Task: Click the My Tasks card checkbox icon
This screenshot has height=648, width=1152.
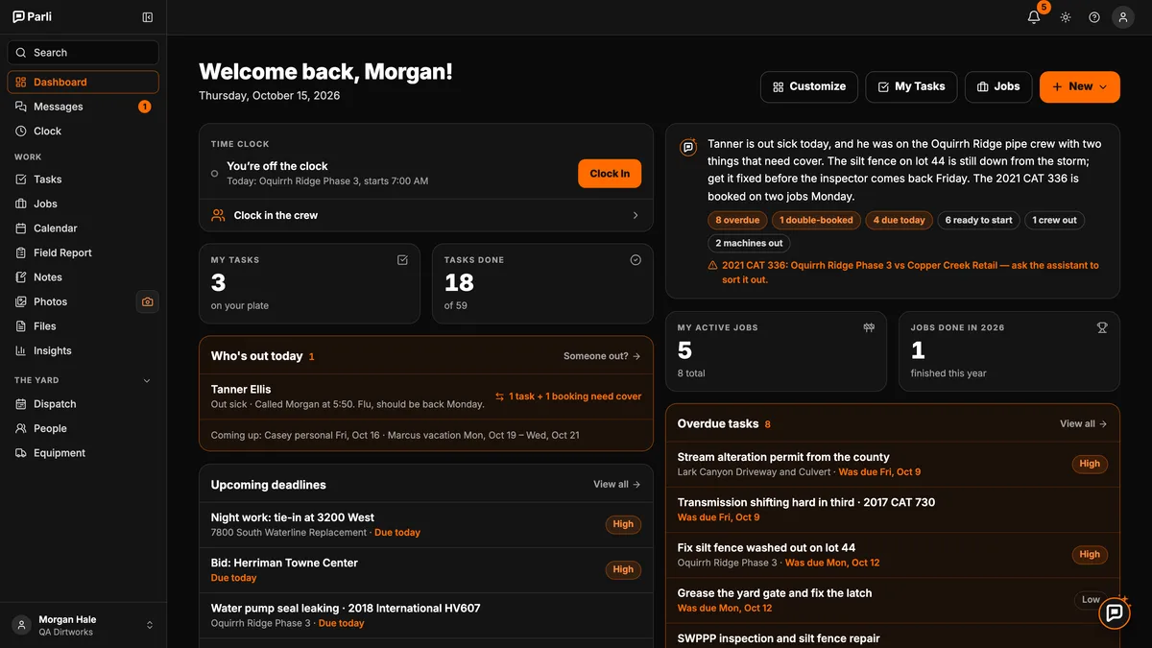Action: click(x=402, y=260)
